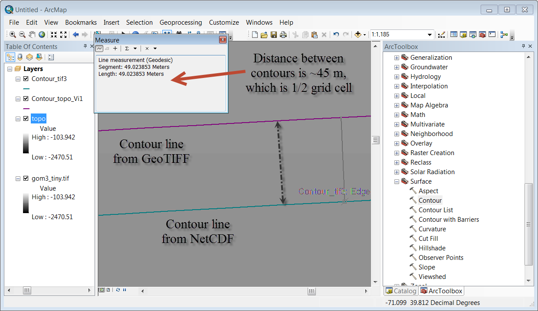Expand the Hydrology toolbox
This screenshot has height=311, width=538.
[397, 77]
